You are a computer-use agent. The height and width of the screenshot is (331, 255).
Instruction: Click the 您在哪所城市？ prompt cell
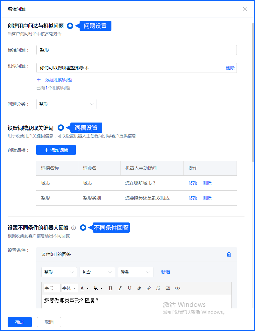(x=140, y=183)
